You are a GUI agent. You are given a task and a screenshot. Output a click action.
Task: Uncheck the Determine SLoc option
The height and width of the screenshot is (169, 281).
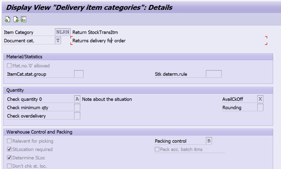coord(9,158)
